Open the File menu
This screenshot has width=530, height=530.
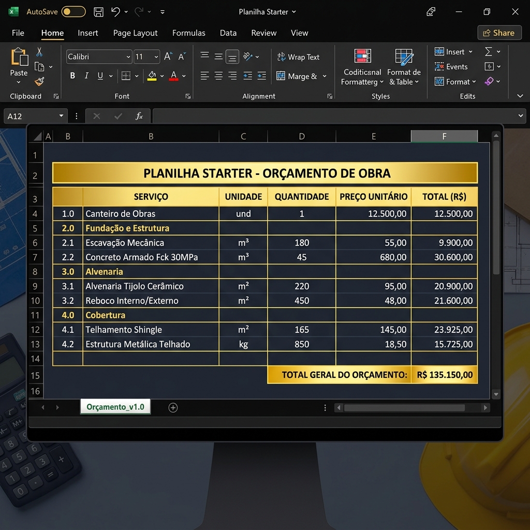18,33
